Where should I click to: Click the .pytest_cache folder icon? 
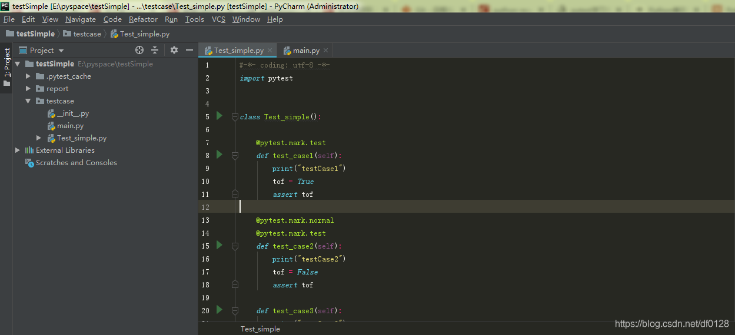coord(40,76)
